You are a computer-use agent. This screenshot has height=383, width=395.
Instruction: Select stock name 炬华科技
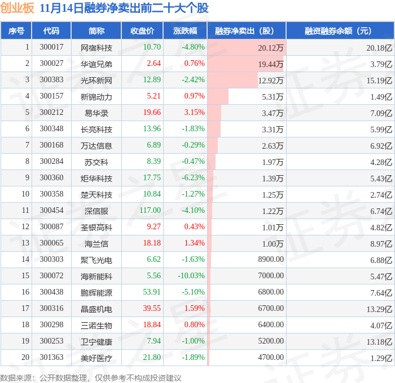click(x=96, y=179)
